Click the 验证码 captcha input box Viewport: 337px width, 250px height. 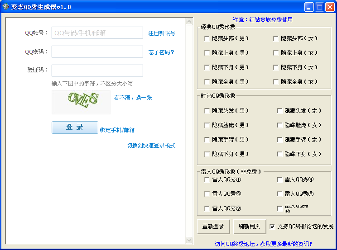[97, 71]
